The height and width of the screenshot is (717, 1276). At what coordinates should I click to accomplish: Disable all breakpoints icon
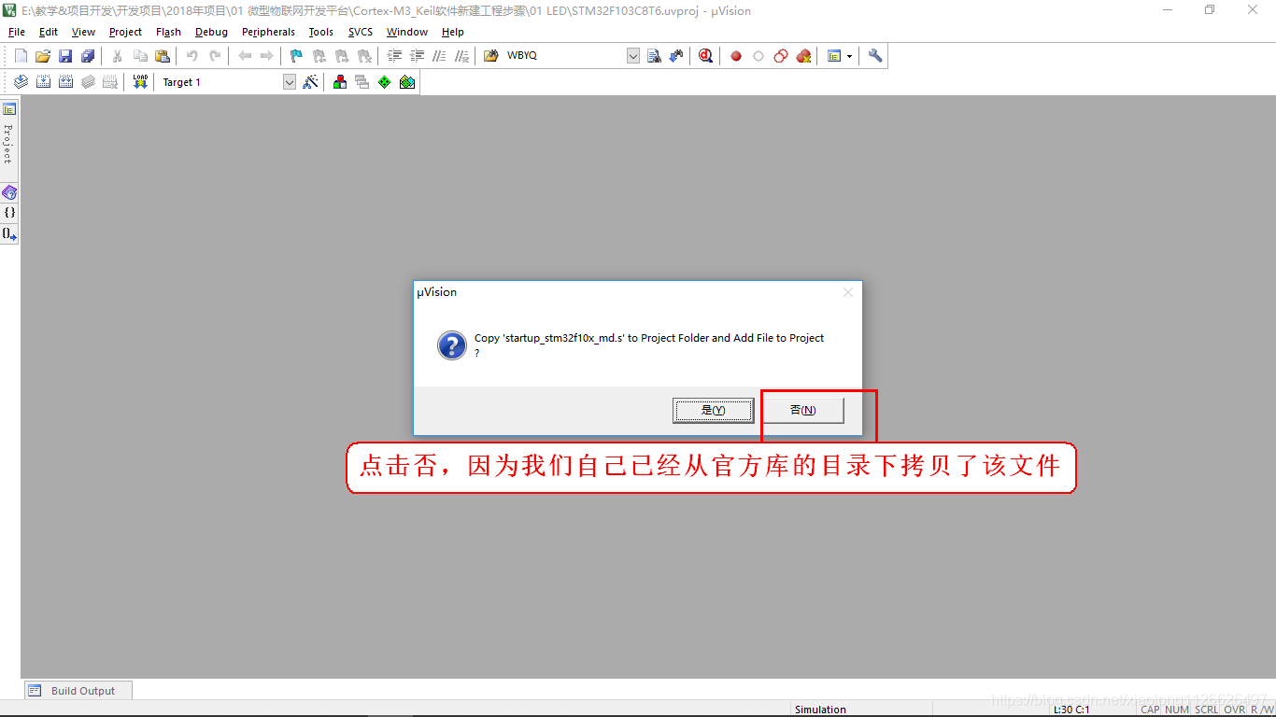pyautogui.click(x=781, y=56)
